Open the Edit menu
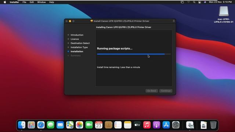 (32, 2)
